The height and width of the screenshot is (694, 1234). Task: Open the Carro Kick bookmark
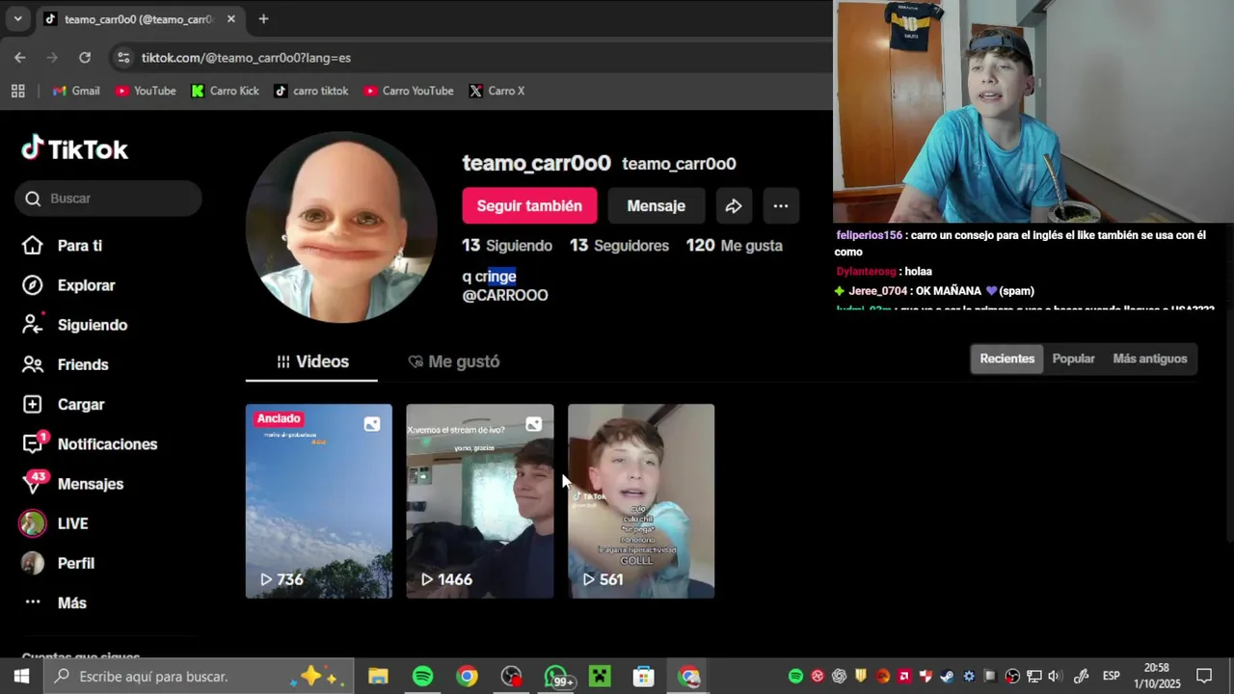225,91
